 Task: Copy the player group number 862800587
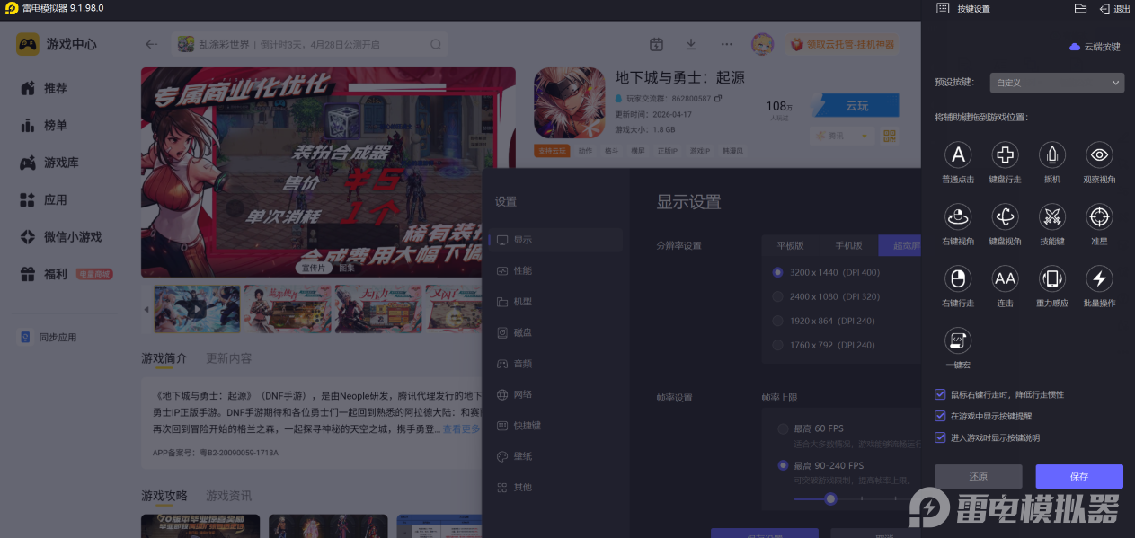[x=718, y=98]
